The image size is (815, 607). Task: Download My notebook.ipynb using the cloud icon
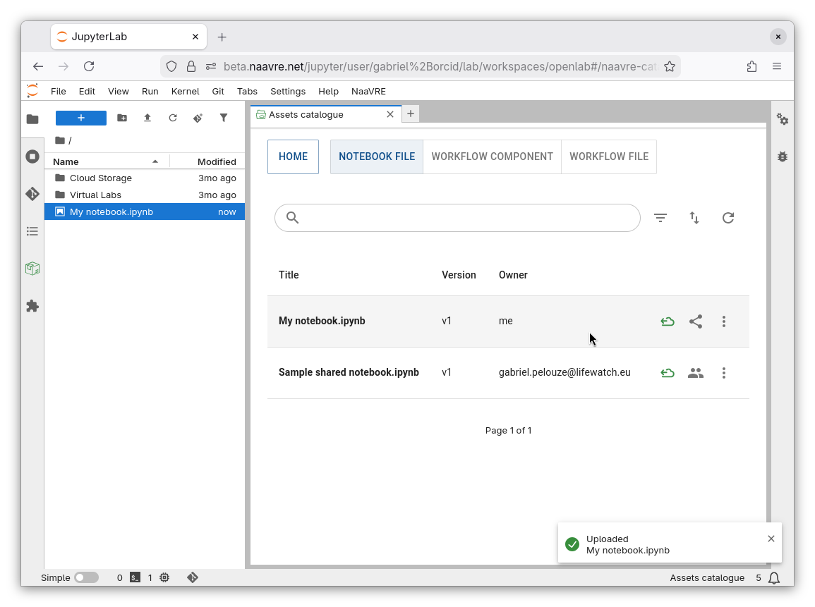pos(668,321)
